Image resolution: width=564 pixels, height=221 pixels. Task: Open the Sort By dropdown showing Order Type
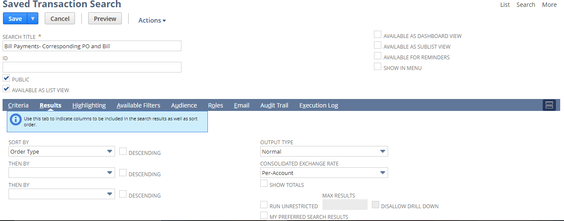pos(62,151)
